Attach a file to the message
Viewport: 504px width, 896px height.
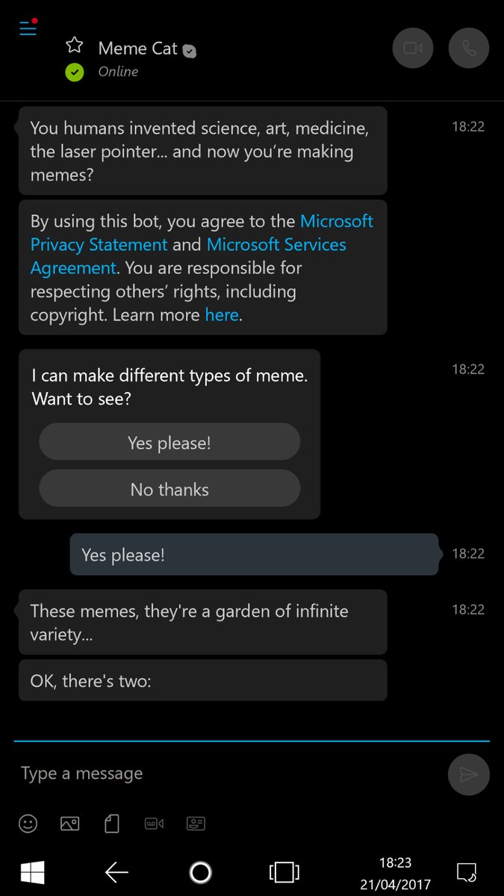coord(112,824)
